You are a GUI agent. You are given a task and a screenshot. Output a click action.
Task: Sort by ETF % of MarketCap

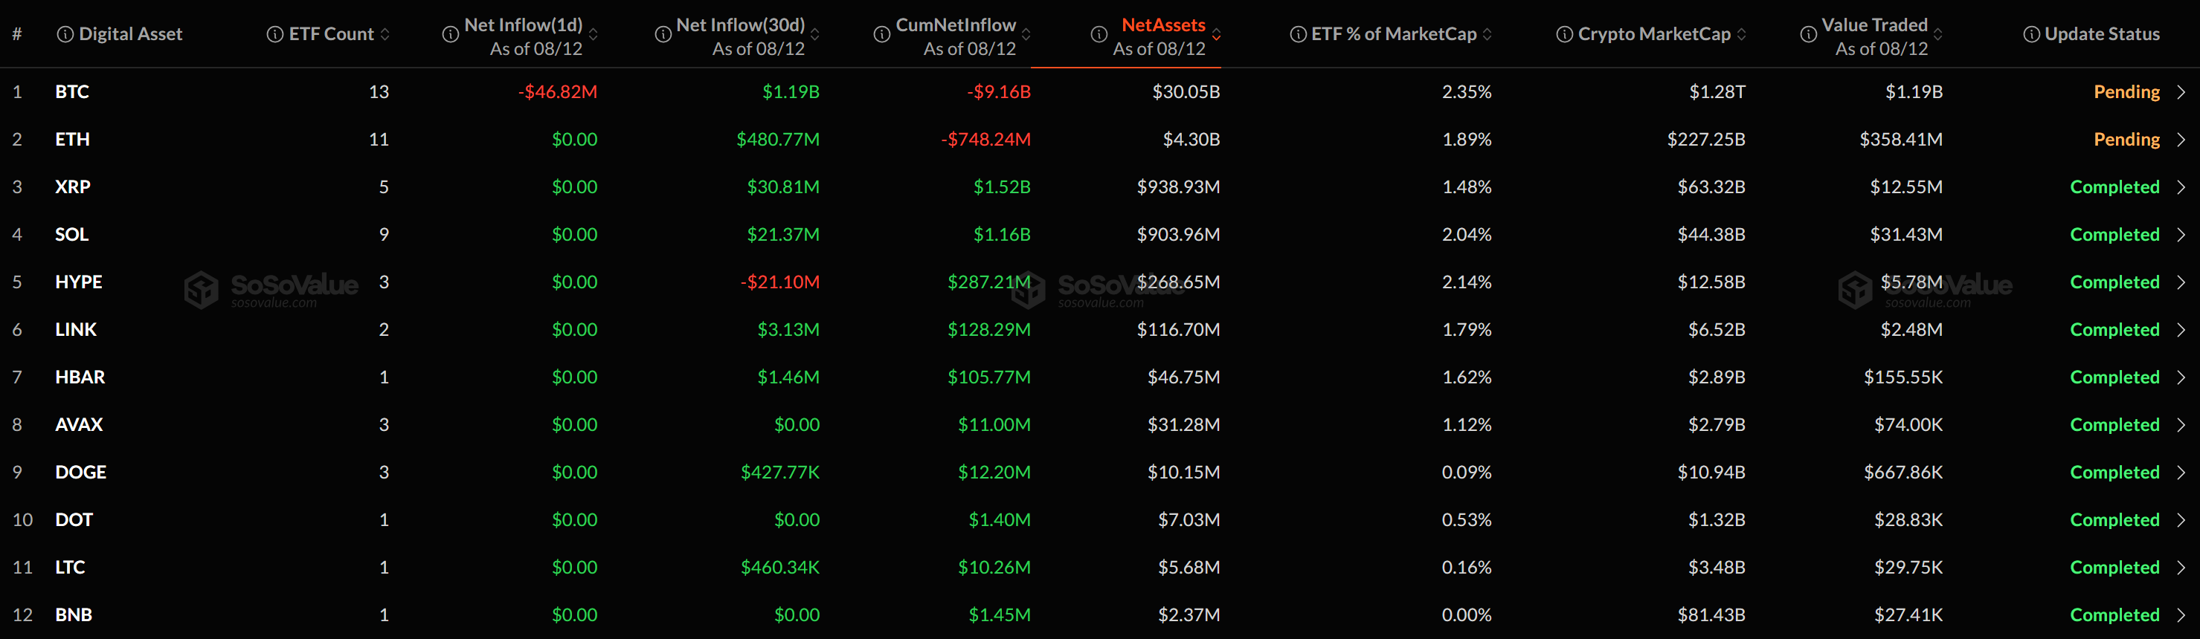pos(1487,34)
